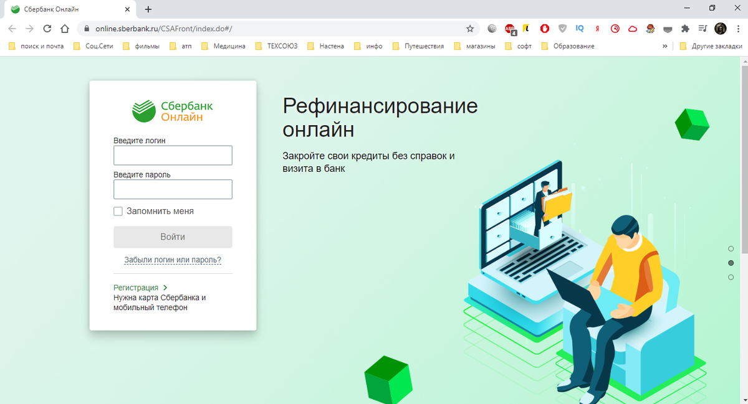748x404 pixels.
Task: Open the 'фильмы' bookmark folder
Action: 141,46
